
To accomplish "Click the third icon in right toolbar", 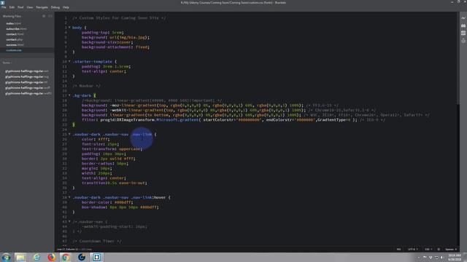I will click(463, 33).
